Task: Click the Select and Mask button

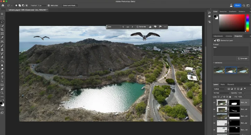Action: (x=70, y=6)
